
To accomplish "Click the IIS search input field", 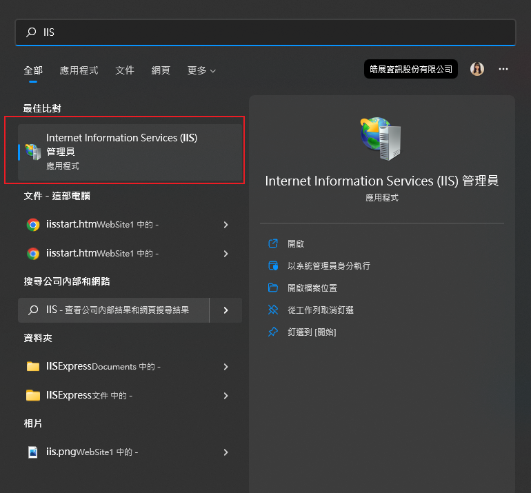I will [265, 32].
